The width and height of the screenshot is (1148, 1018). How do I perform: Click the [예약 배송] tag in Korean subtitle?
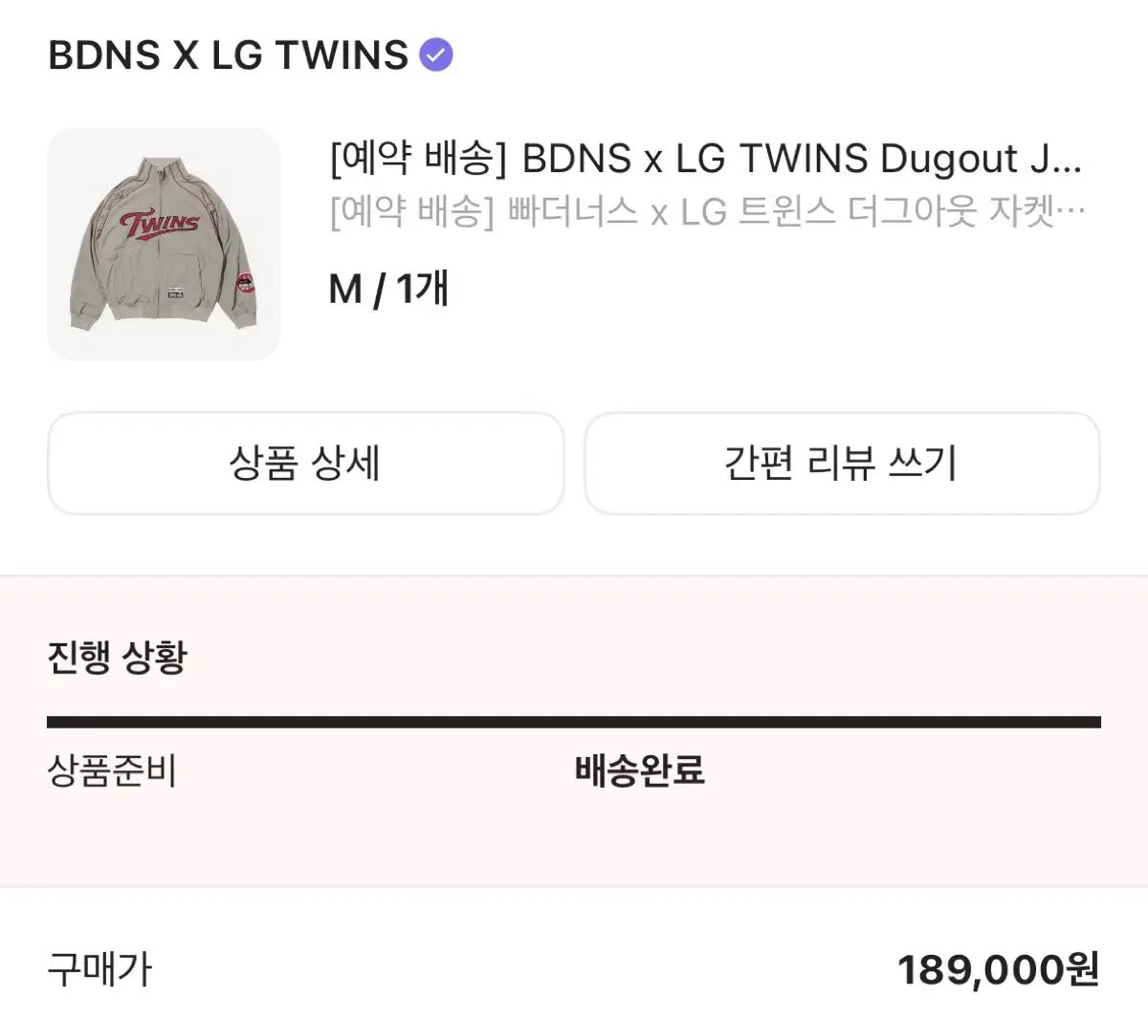pos(412,211)
